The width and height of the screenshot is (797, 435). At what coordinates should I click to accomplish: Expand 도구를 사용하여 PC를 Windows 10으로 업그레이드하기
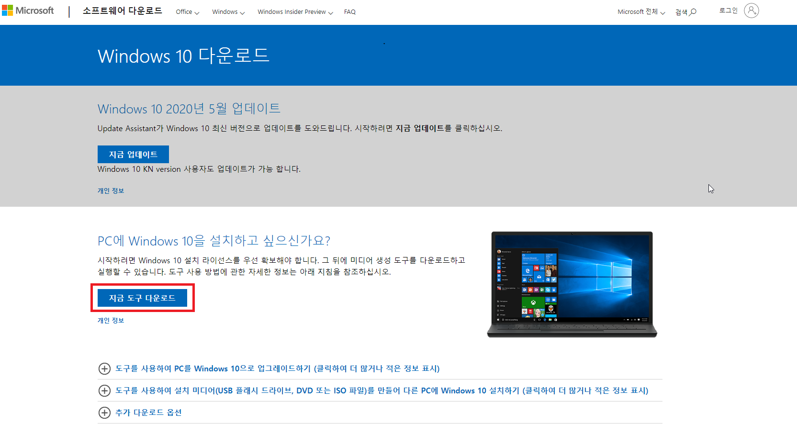click(278, 368)
